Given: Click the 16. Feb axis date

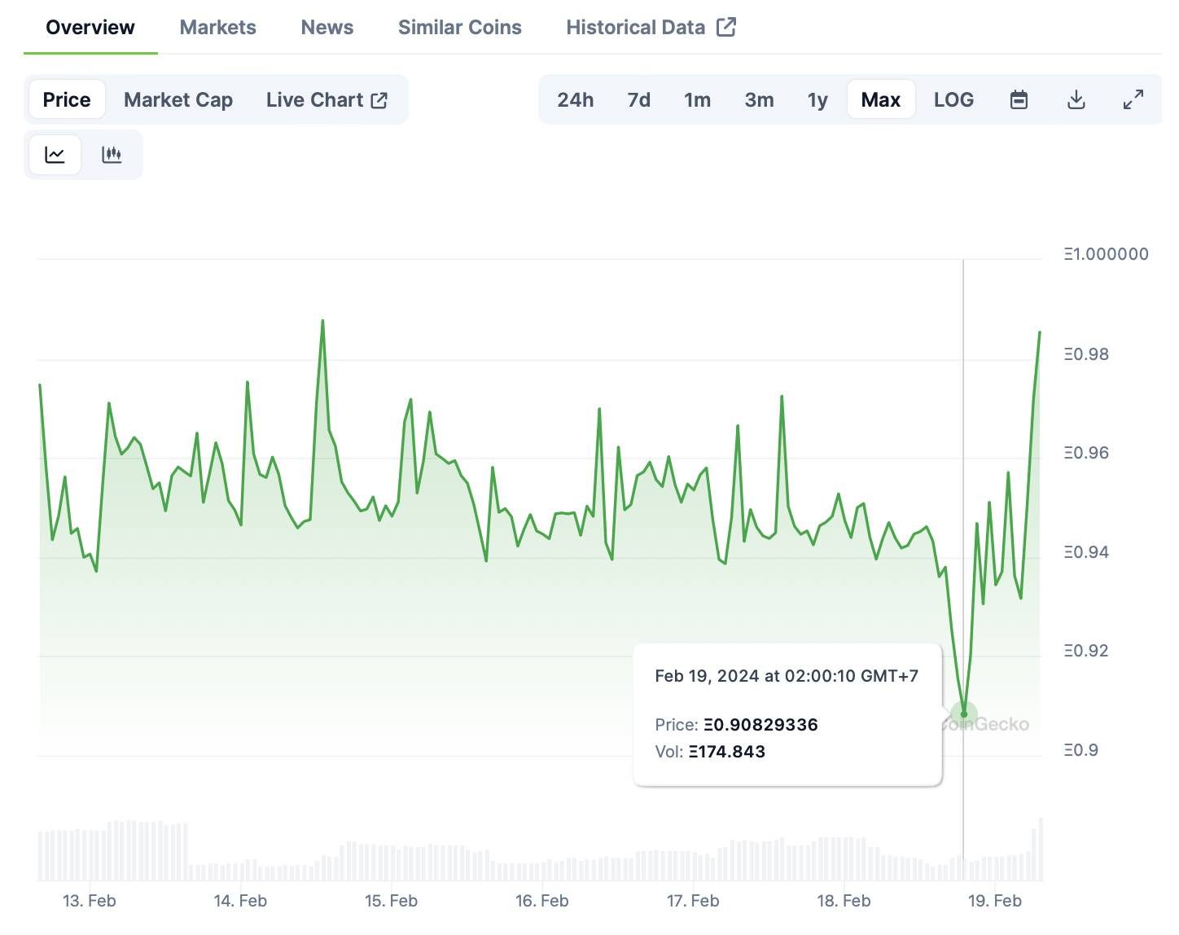Looking at the screenshot, I should 541,901.
